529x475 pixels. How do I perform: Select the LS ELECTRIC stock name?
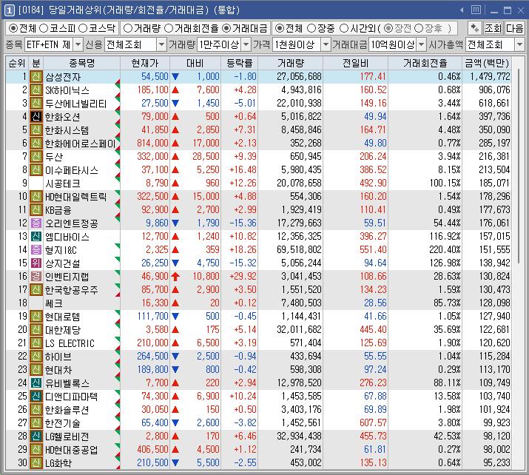click(x=70, y=343)
